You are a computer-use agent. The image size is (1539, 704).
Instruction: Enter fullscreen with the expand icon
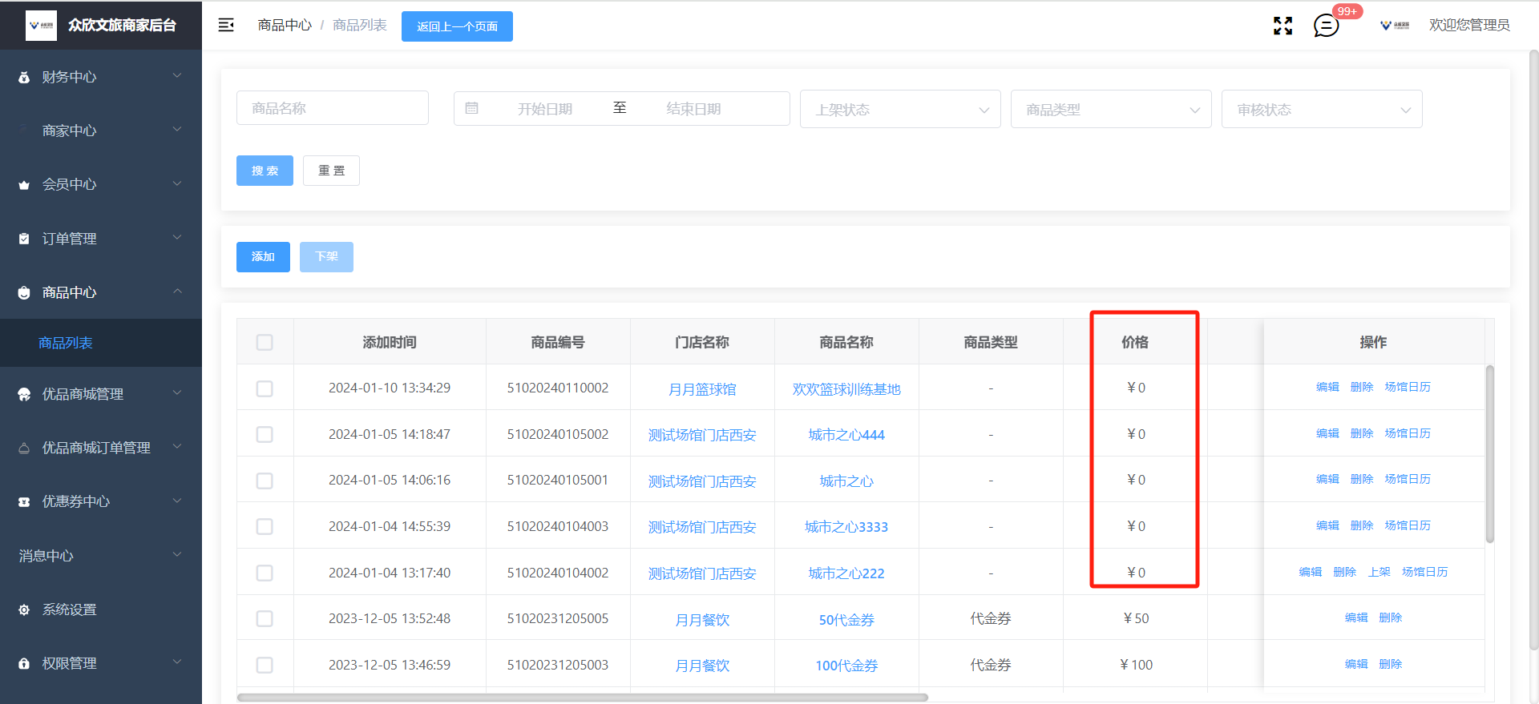point(1283,26)
